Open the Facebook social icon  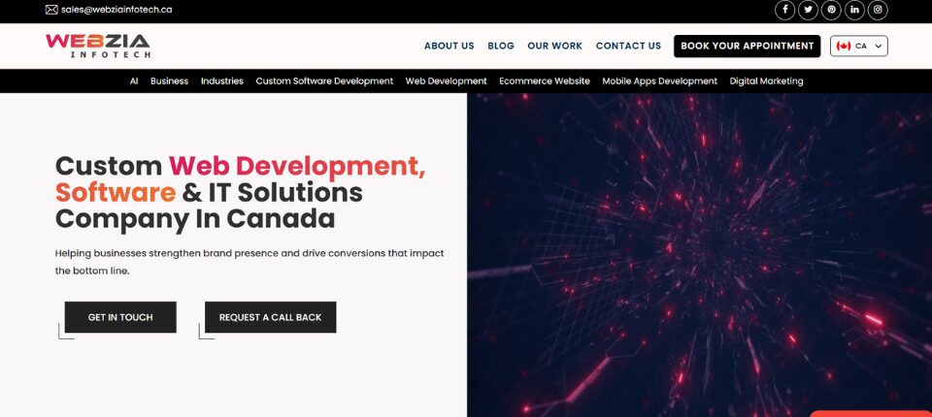click(x=784, y=10)
